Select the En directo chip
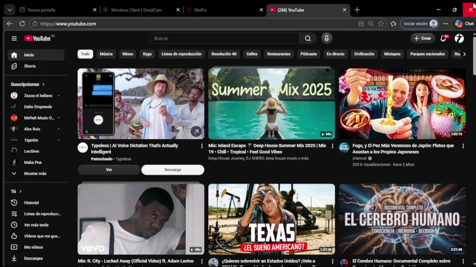The width and height of the screenshot is (476, 267). point(335,54)
